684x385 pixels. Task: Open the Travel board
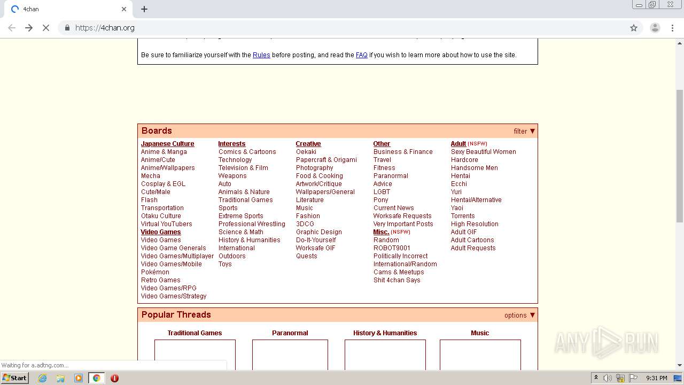(x=383, y=160)
